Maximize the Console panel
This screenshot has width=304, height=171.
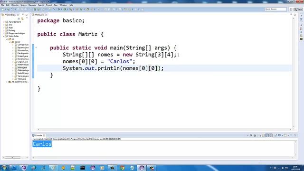point(295,135)
